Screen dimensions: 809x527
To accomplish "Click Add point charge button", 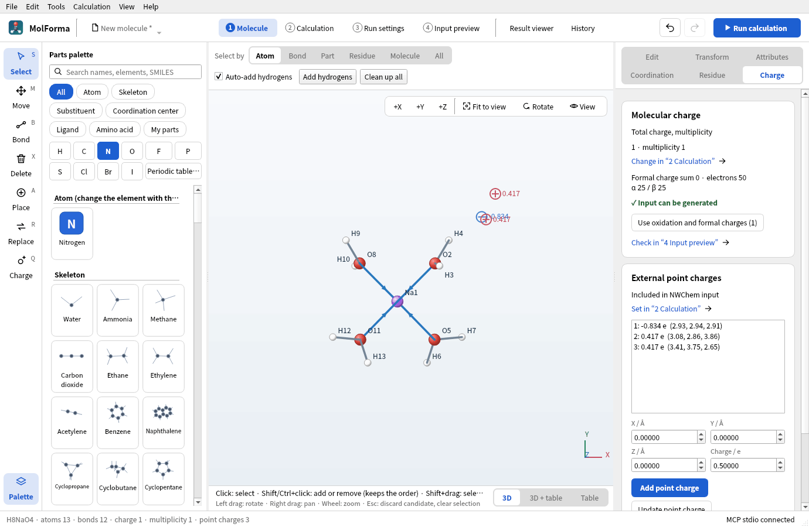I will click(x=669, y=488).
